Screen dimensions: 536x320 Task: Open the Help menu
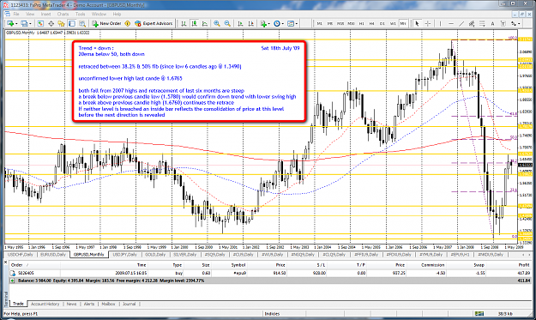coord(117,14)
